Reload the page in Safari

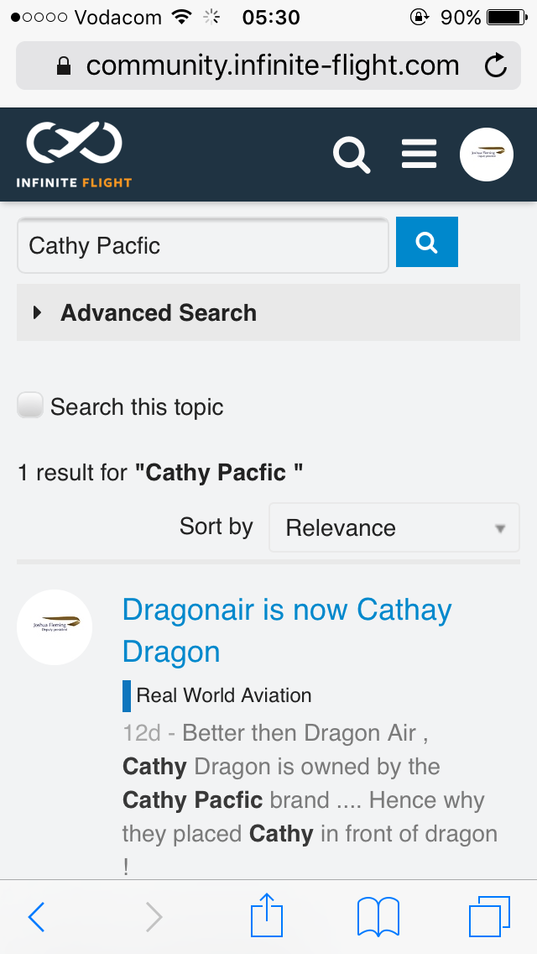click(x=496, y=66)
